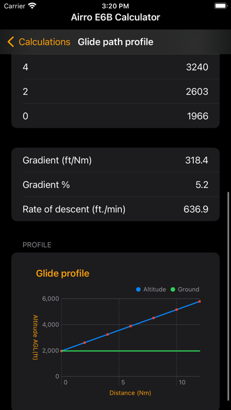Tap the row with altitude 2603
Image resolution: width=231 pixels, height=410 pixels.
[x=115, y=91]
